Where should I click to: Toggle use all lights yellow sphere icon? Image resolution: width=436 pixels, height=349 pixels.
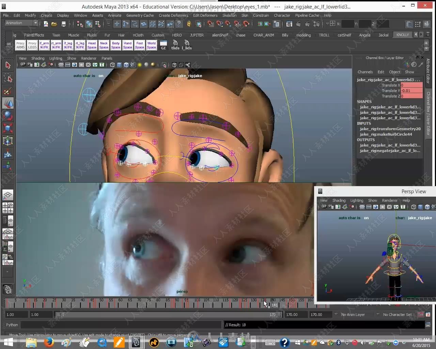pyautogui.click(x=139, y=65)
